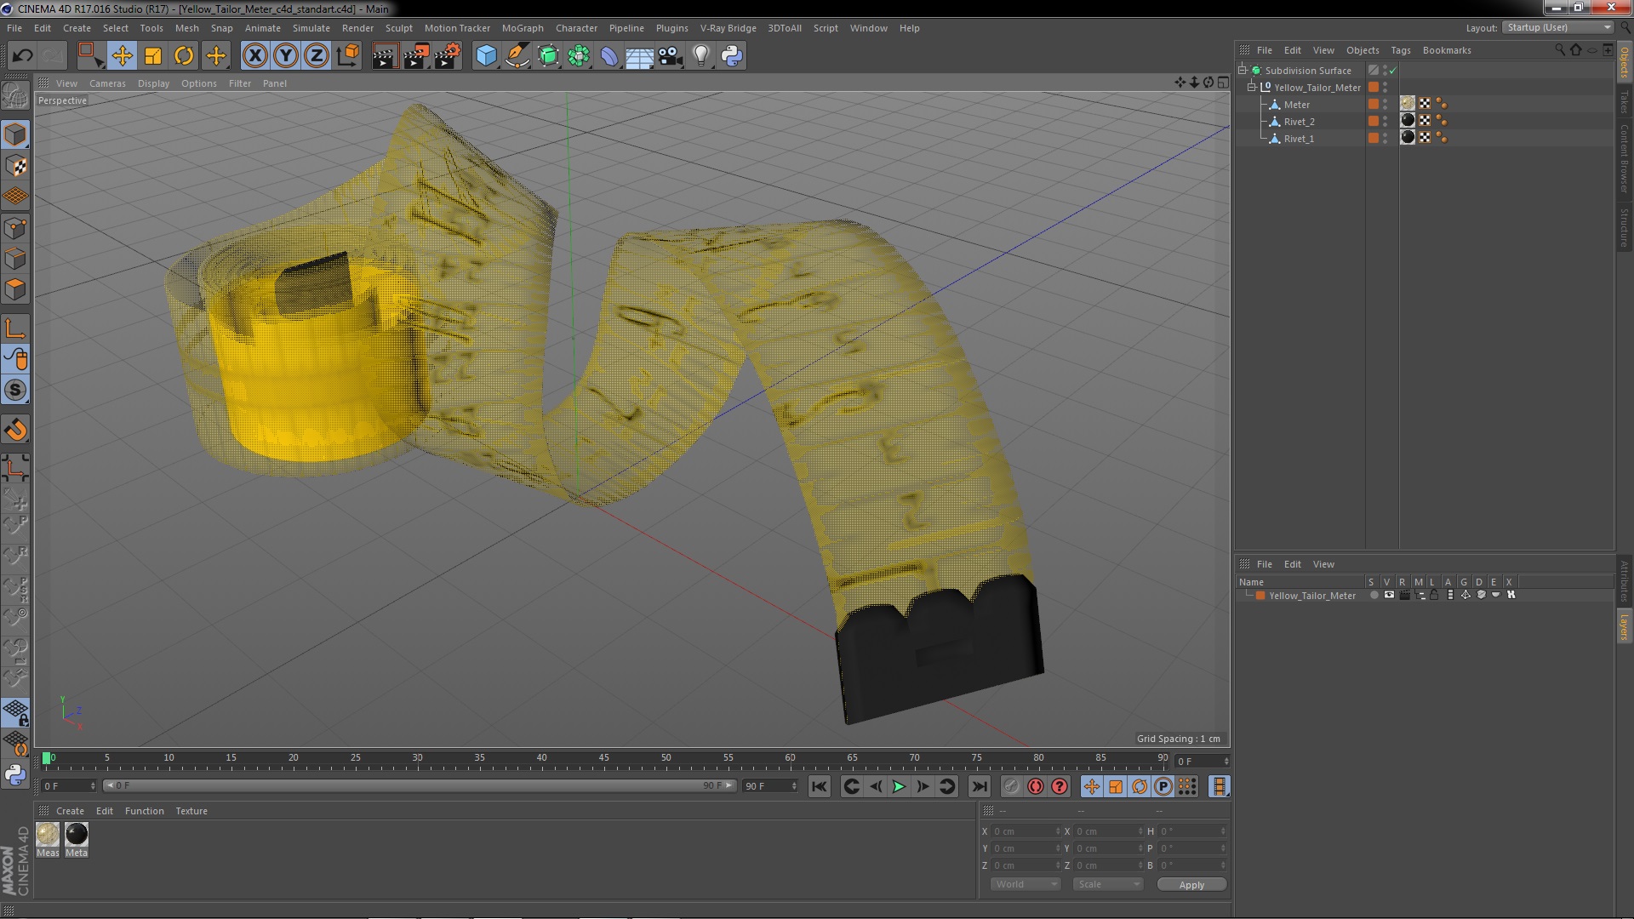The width and height of the screenshot is (1634, 919).
Task: Open Render to Picture Viewer
Action: tap(415, 56)
